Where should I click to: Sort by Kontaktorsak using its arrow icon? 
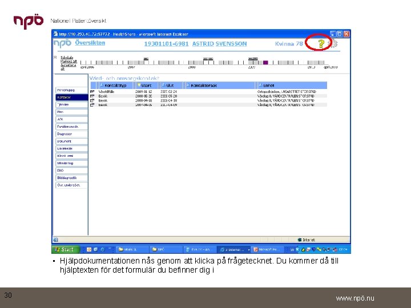[188, 85]
